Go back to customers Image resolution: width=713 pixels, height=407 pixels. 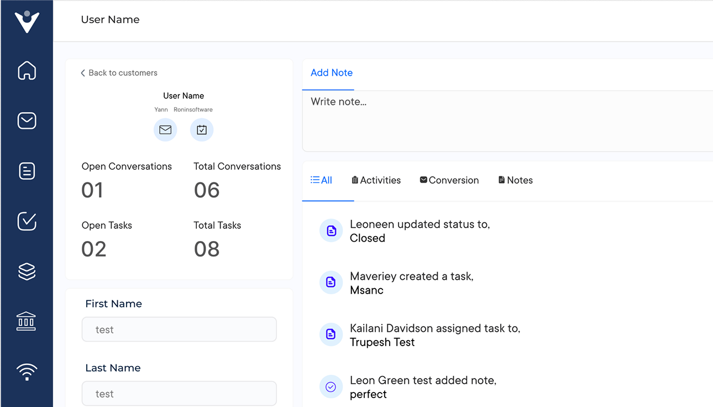(119, 73)
